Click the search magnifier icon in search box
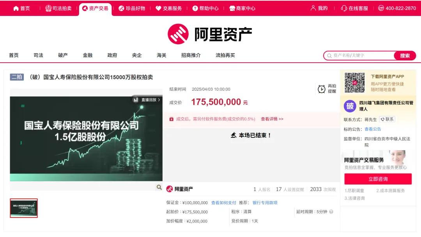 click(329, 56)
